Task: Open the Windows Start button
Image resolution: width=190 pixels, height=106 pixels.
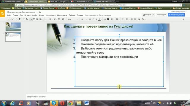Action: click(x=4, y=103)
